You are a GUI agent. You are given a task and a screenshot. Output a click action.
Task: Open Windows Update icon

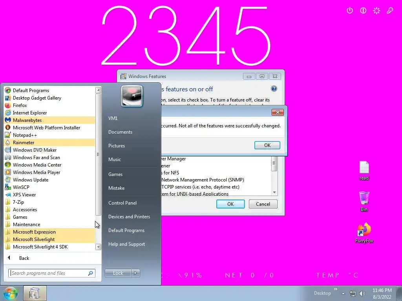(8, 180)
